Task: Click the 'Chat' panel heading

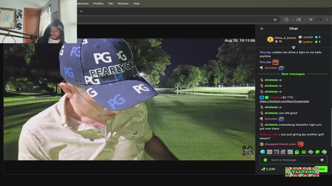Action: (x=293, y=29)
